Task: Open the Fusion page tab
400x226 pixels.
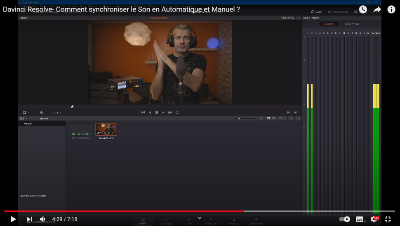Action: click(188, 221)
